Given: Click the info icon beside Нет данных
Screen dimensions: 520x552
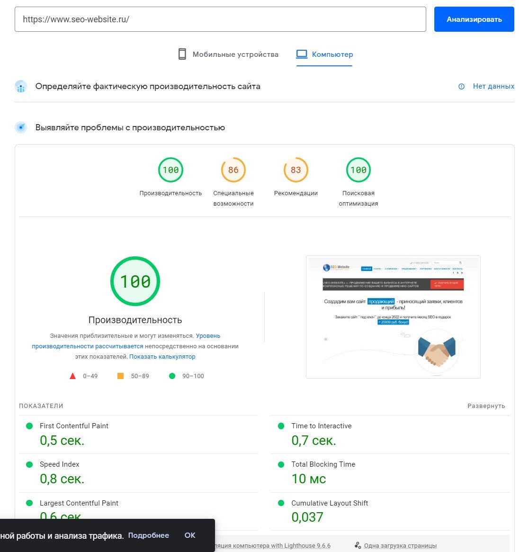Looking at the screenshot, I should pyautogui.click(x=461, y=87).
